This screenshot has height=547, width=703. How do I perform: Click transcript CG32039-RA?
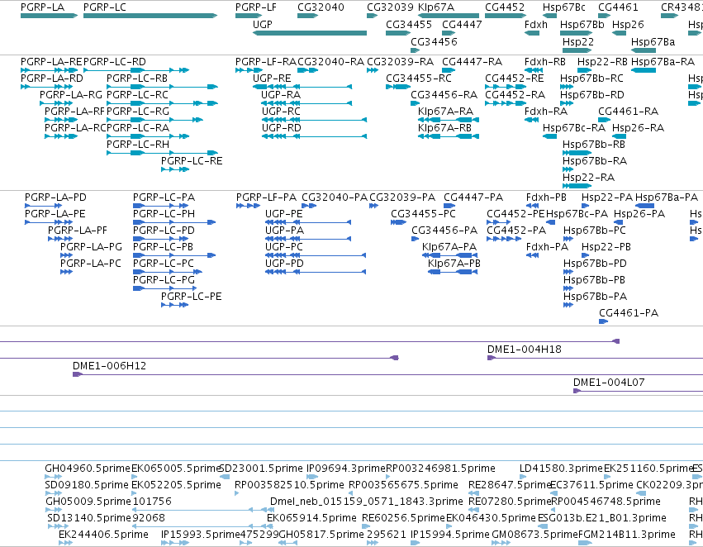pos(372,70)
